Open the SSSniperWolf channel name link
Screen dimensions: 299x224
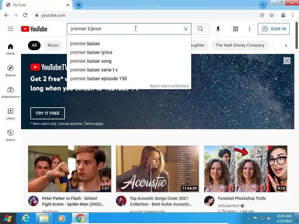coord(228,206)
